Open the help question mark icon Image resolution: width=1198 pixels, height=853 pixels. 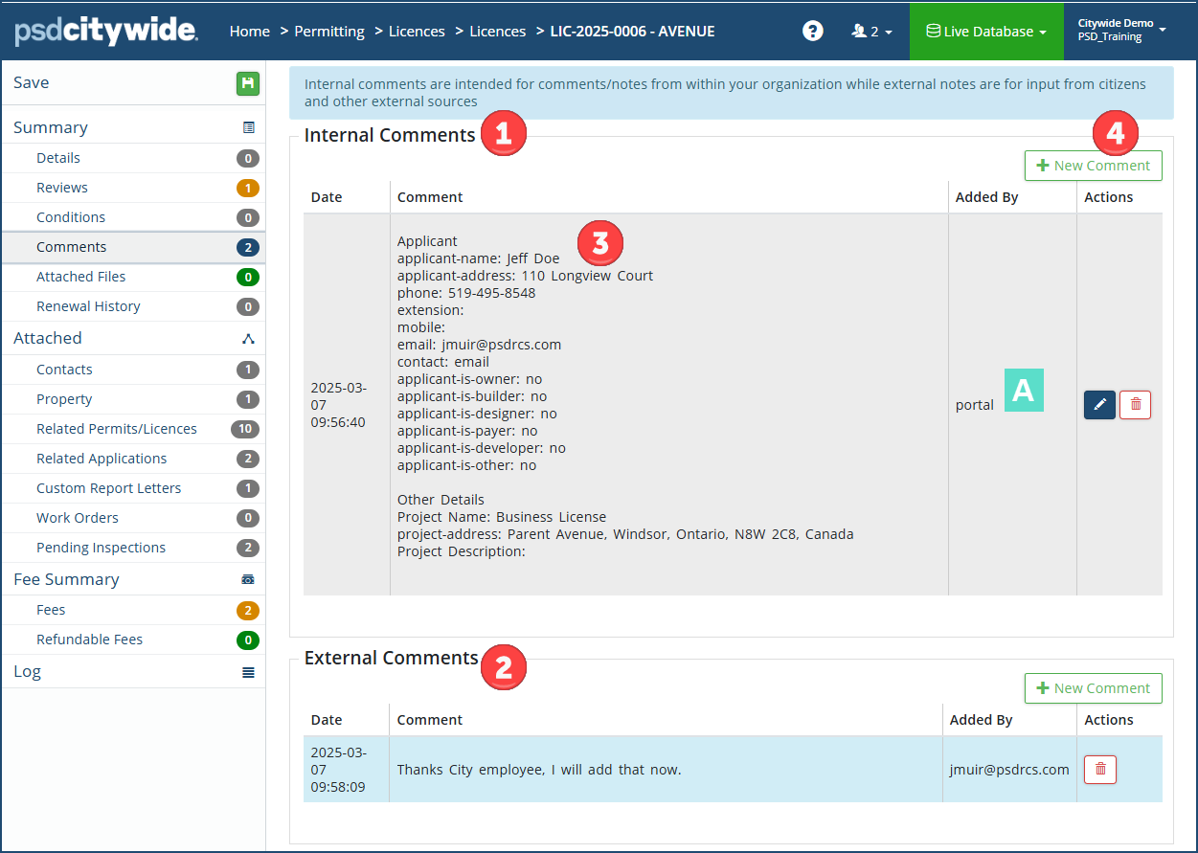click(x=813, y=32)
